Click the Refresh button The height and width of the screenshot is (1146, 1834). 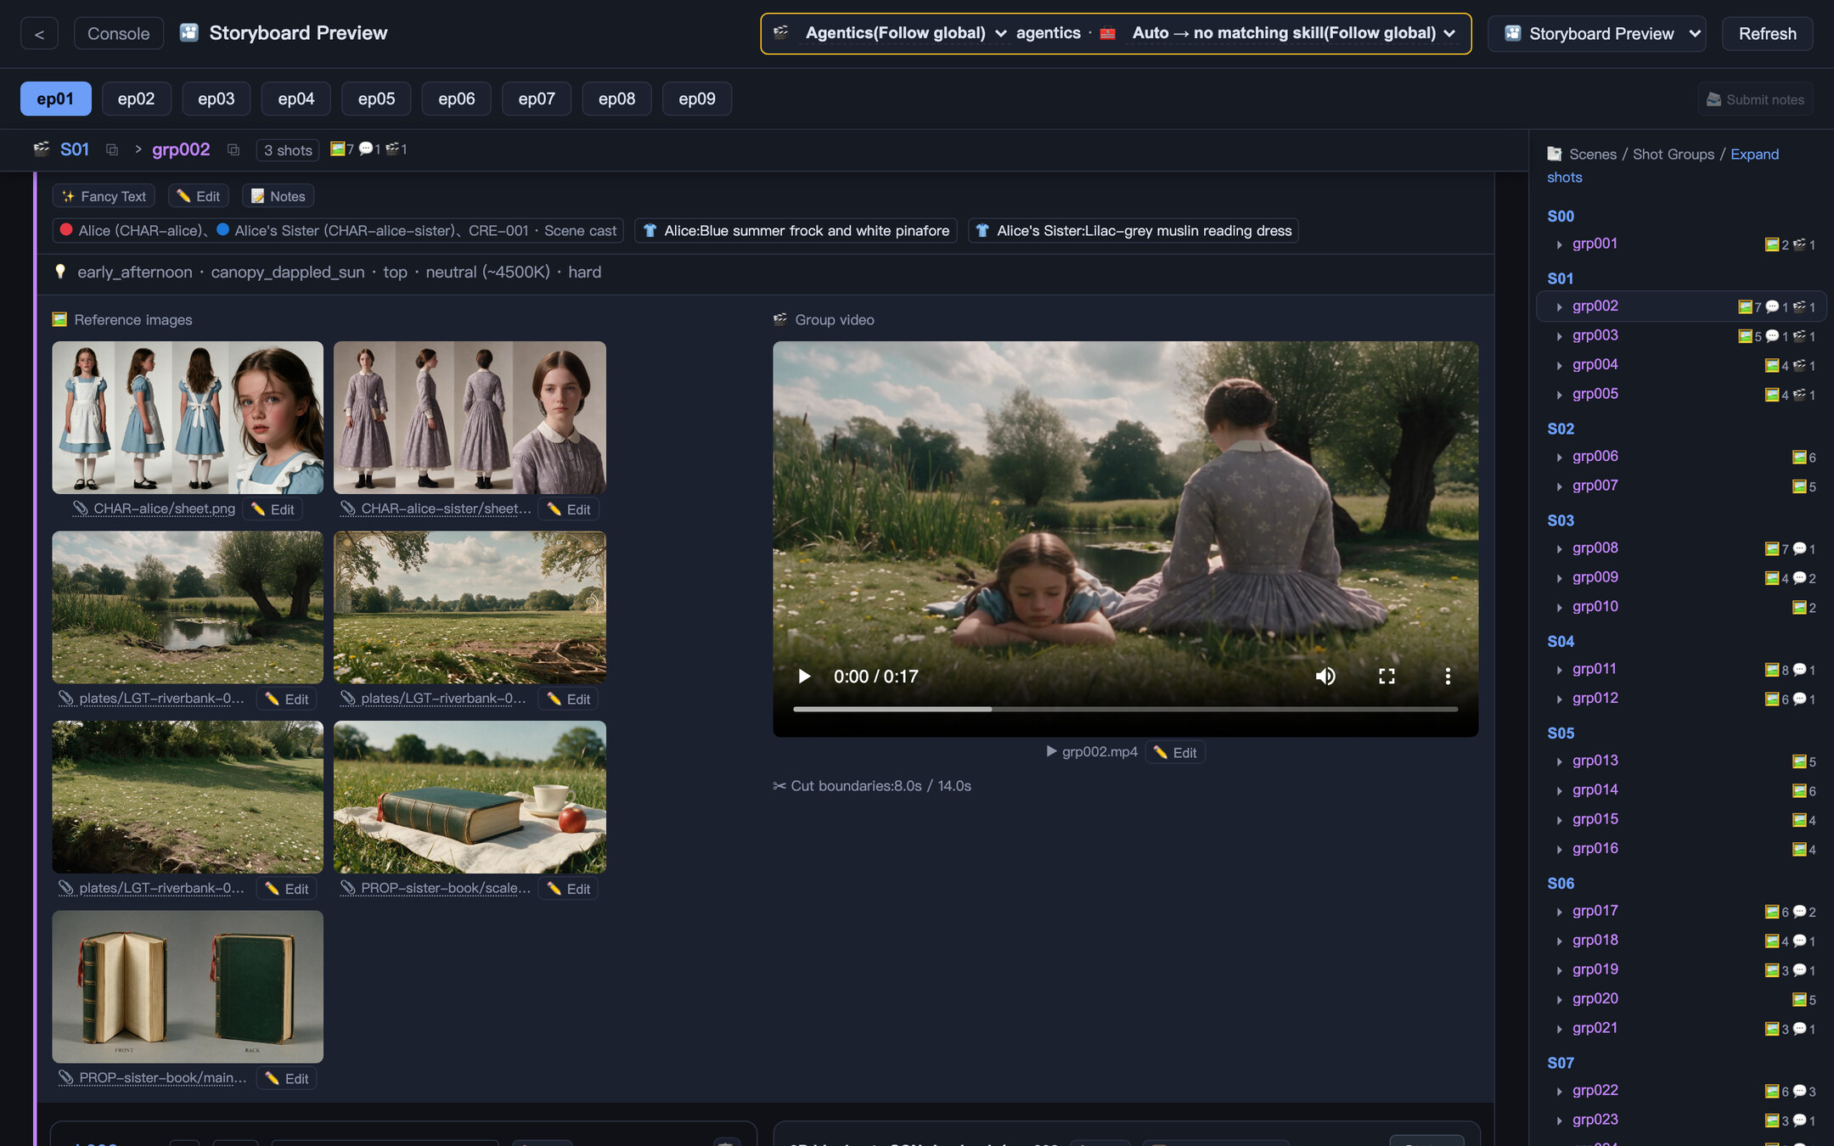pyautogui.click(x=1767, y=34)
